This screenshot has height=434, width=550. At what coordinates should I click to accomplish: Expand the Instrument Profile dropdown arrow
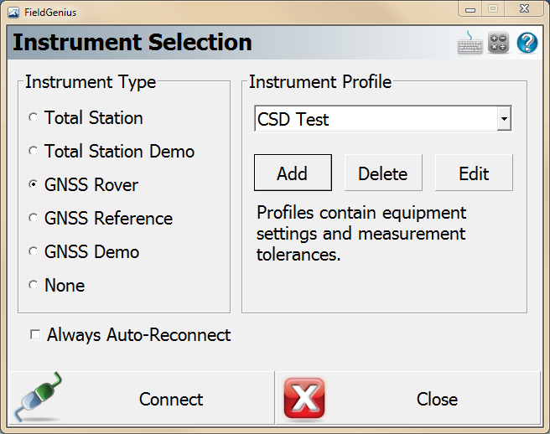pyautogui.click(x=503, y=119)
